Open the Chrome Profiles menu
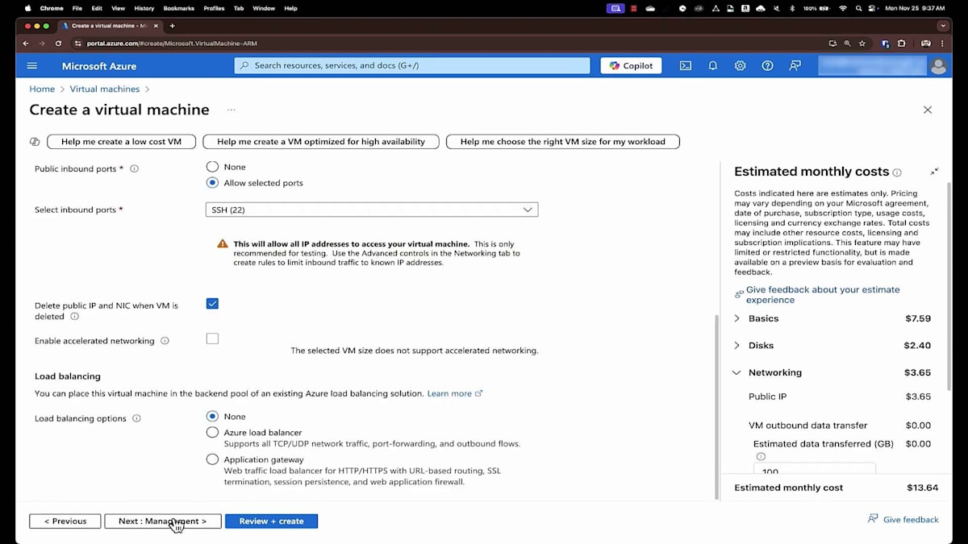 point(215,8)
